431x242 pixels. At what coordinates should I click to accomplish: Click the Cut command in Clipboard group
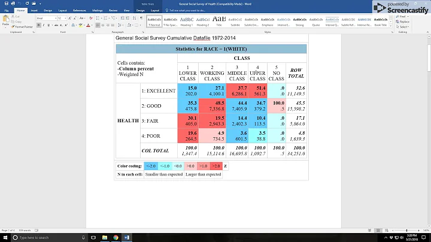[x=16, y=17]
